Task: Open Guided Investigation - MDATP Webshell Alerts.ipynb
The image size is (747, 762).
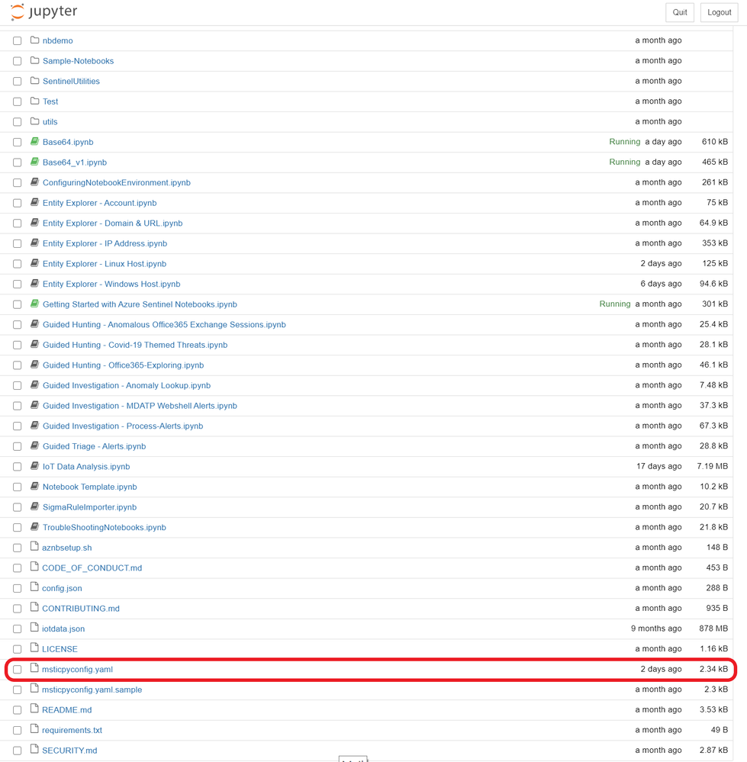Action: pos(140,406)
